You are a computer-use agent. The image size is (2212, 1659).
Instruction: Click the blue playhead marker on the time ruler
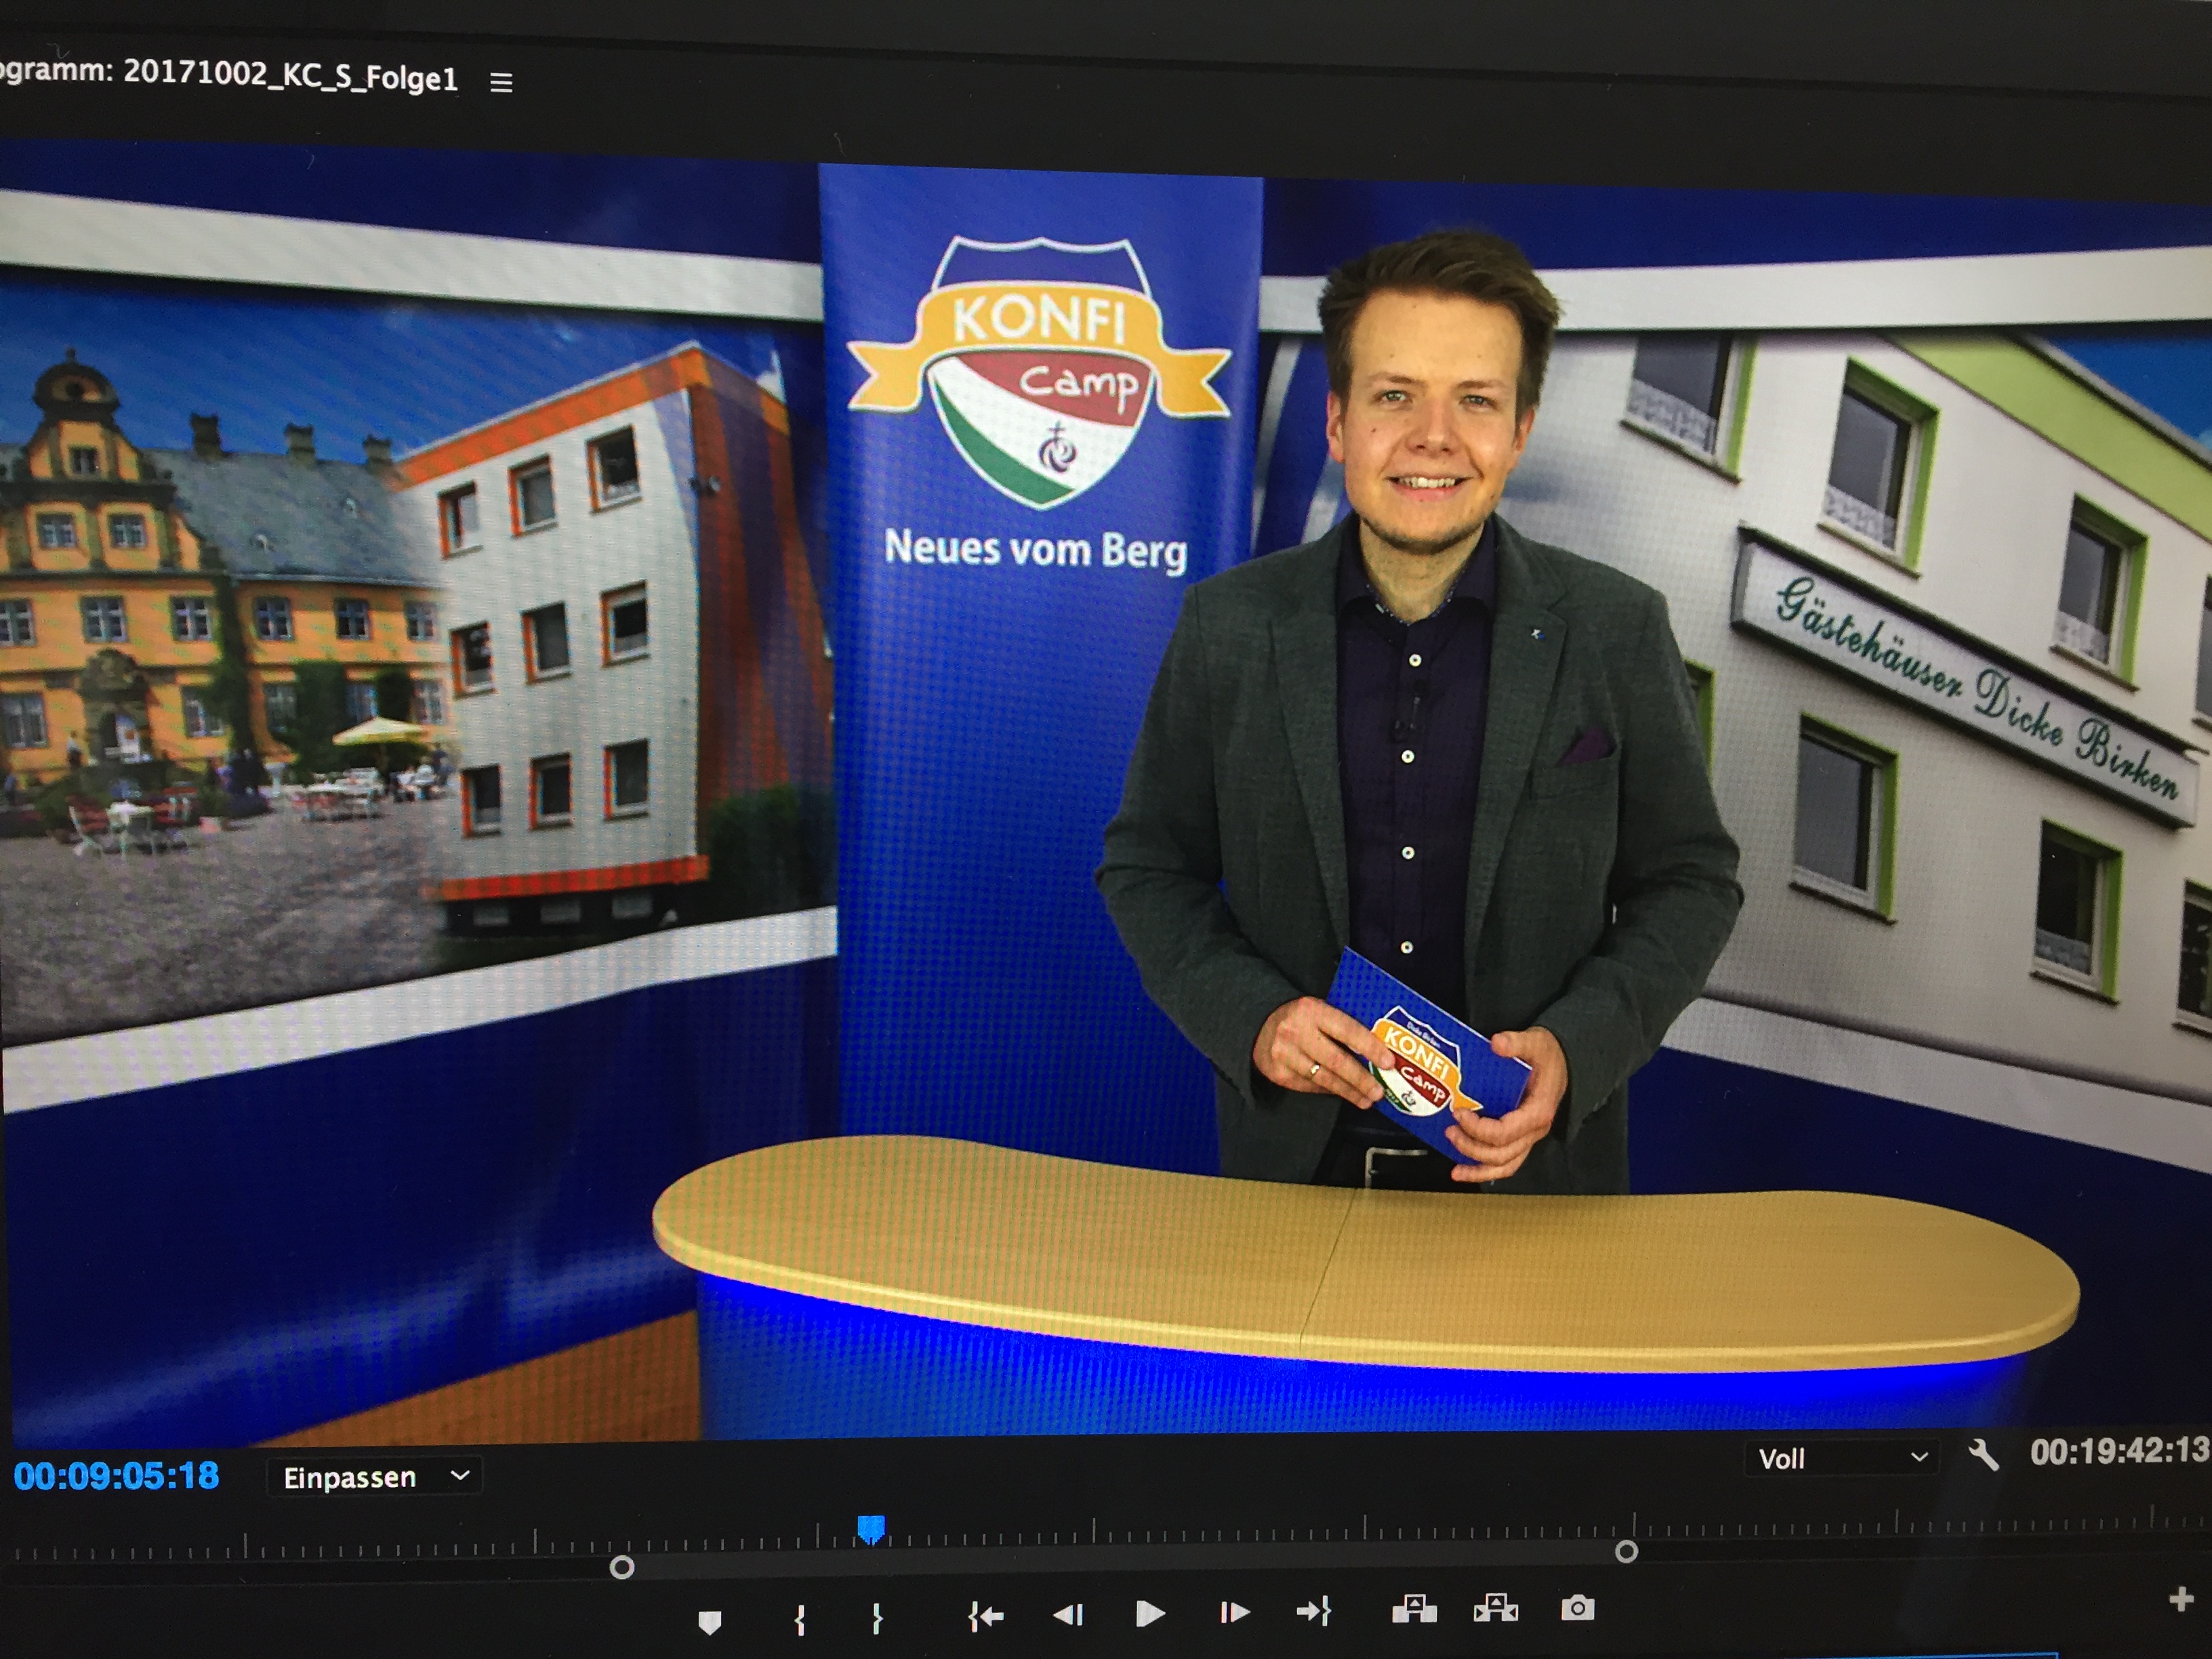[871, 1529]
